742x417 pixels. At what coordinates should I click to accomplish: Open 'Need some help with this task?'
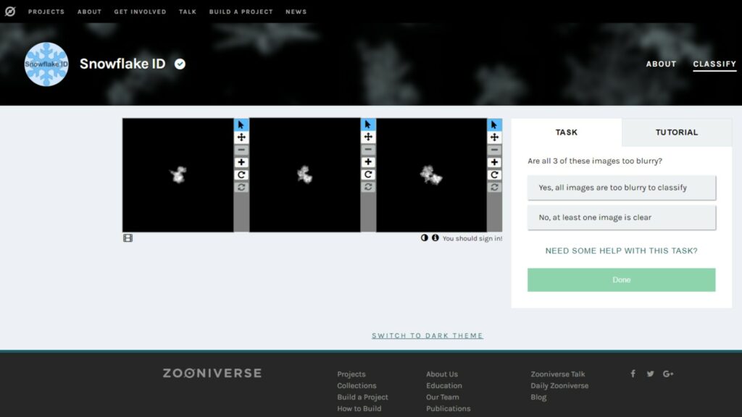621,250
